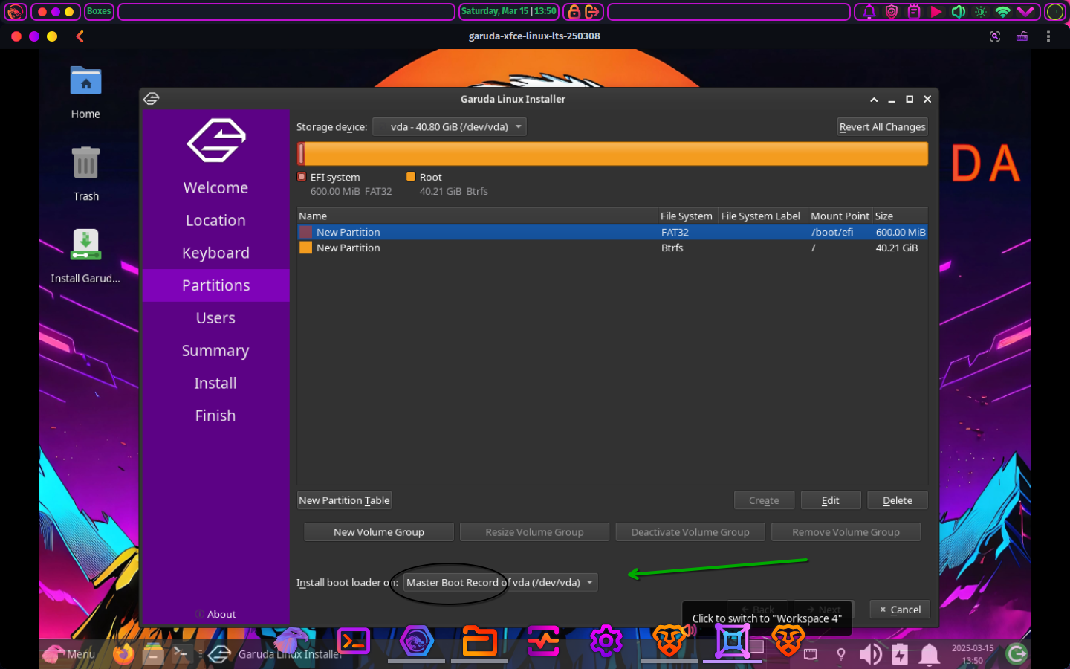Expand the pink chevron at the end of the top bar tray

coord(1025,12)
